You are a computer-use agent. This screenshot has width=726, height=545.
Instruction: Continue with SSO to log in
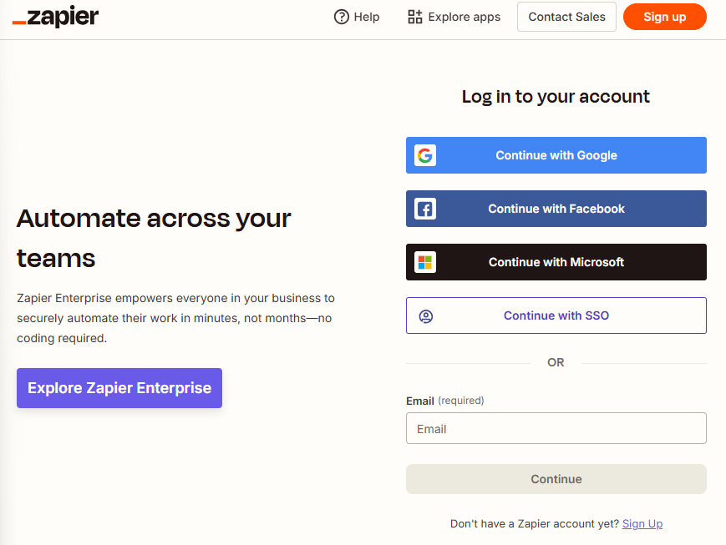[x=556, y=315]
